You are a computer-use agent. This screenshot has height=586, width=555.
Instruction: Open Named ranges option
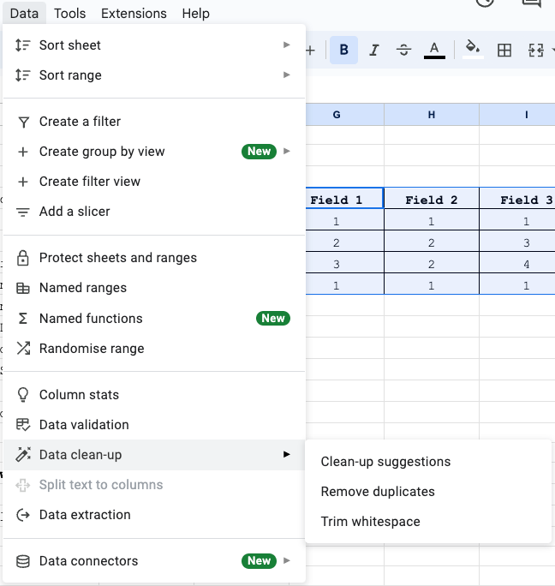pyautogui.click(x=154, y=288)
